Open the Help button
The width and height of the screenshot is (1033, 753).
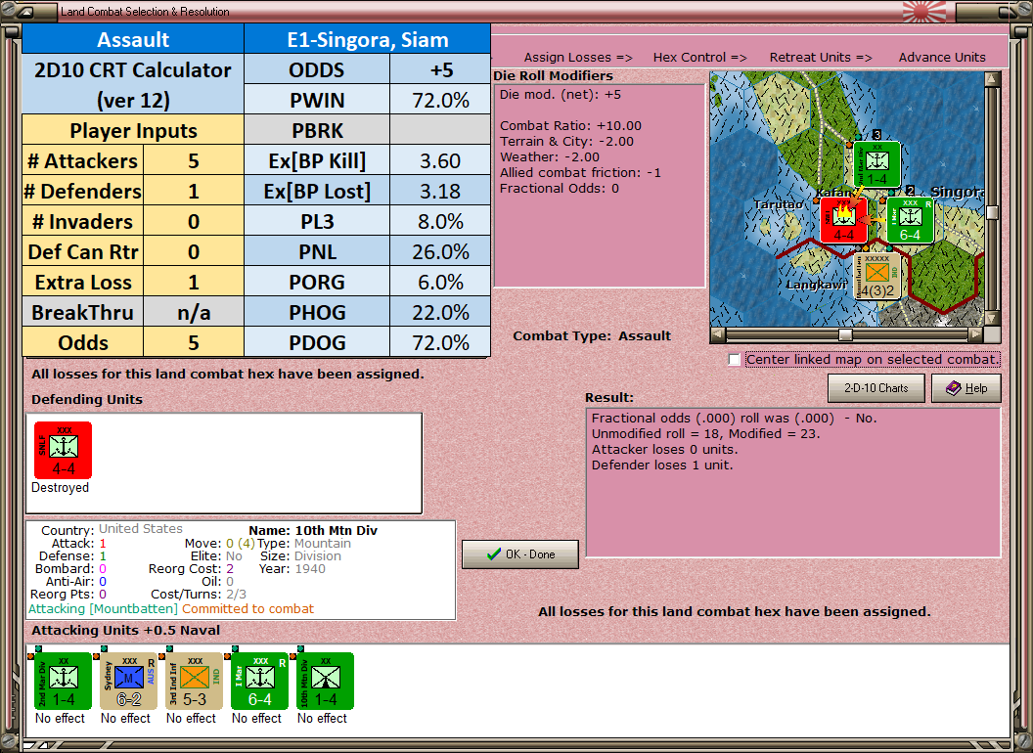[966, 388]
